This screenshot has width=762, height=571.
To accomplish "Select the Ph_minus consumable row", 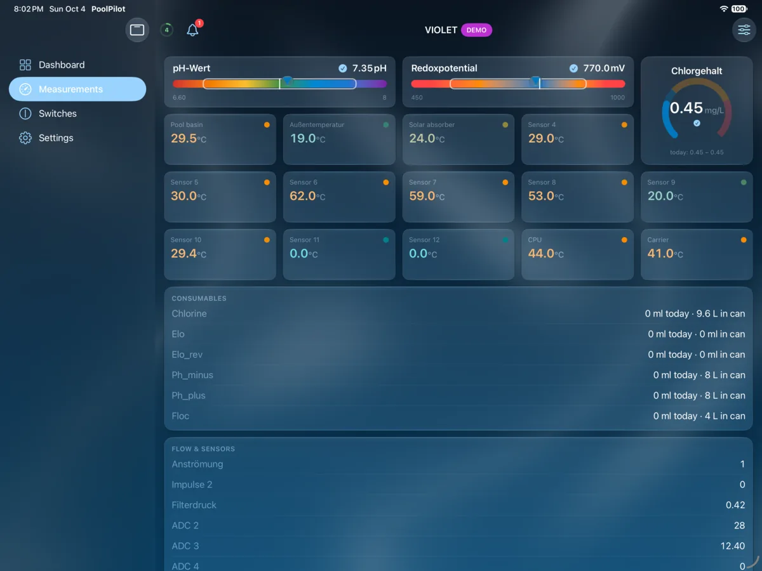I will pos(458,375).
